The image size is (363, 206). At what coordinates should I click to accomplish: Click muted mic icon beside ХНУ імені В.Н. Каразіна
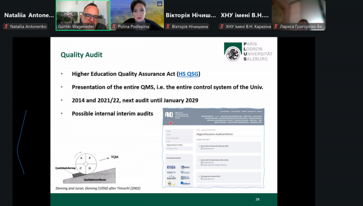point(222,27)
